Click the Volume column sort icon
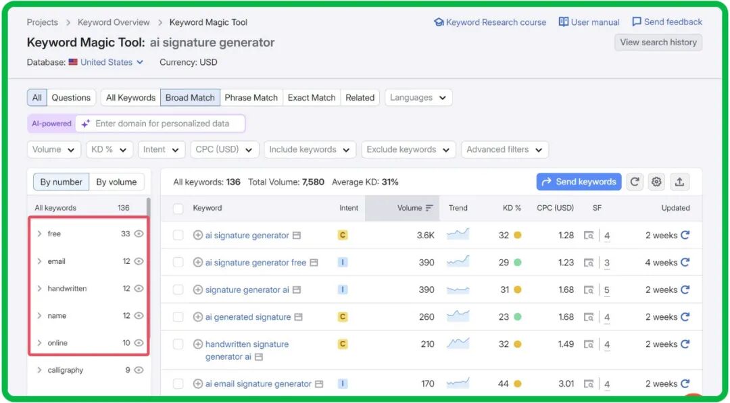730x403 pixels. [x=429, y=208]
